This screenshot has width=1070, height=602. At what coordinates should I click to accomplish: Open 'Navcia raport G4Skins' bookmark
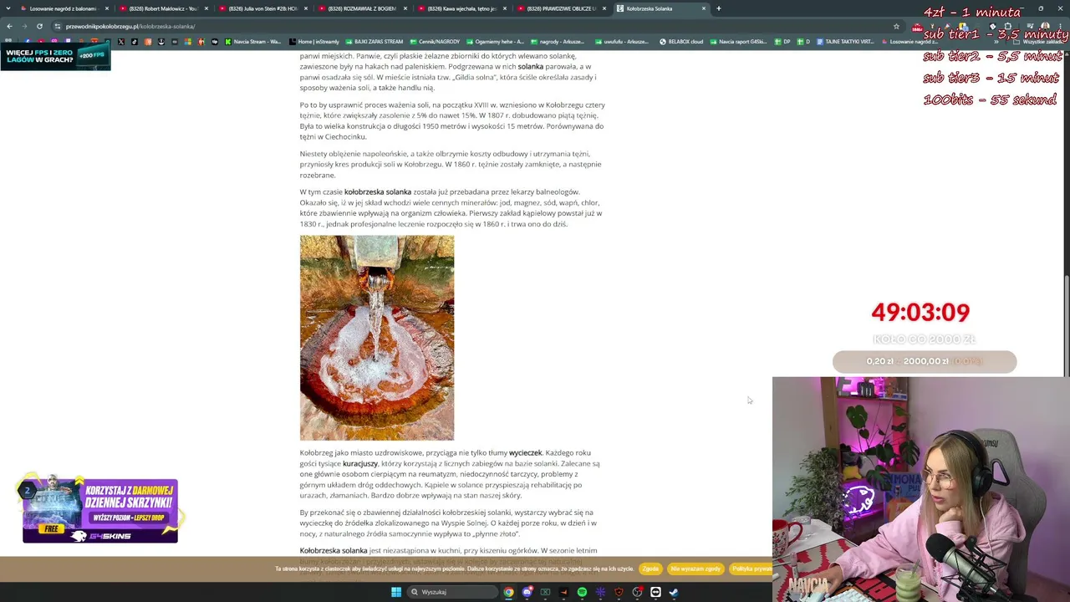[738, 41]
